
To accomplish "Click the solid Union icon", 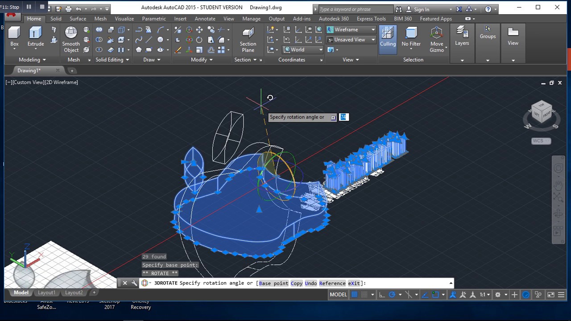I will point(99,30).
